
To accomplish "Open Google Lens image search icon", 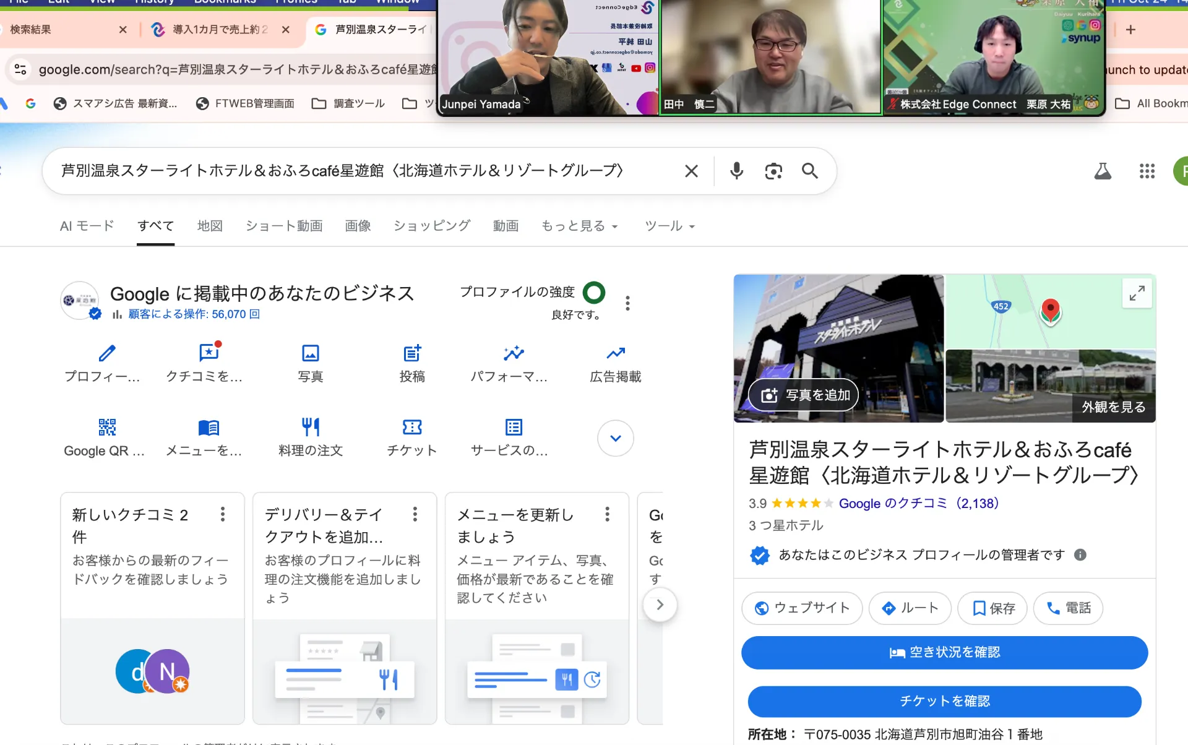I will [773, 171].
